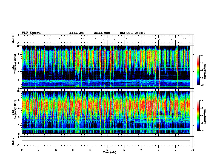Click the "Time (min)" axis label

(110, 152)
